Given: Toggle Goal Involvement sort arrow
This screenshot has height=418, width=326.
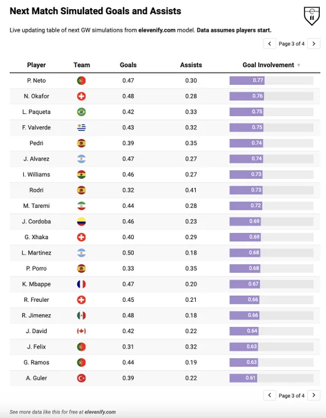Looking at the screenshot, I should pyautogui.click(x=298, y=65).
